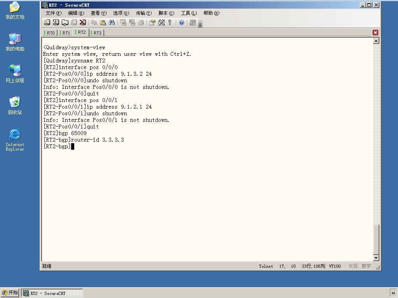Viewport: 398px width, 298px height.
Task: Click the Keymap Editor icon
Action: click(x=161, y=23)
